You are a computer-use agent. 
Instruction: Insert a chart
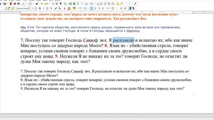click(x=74, y=4)
